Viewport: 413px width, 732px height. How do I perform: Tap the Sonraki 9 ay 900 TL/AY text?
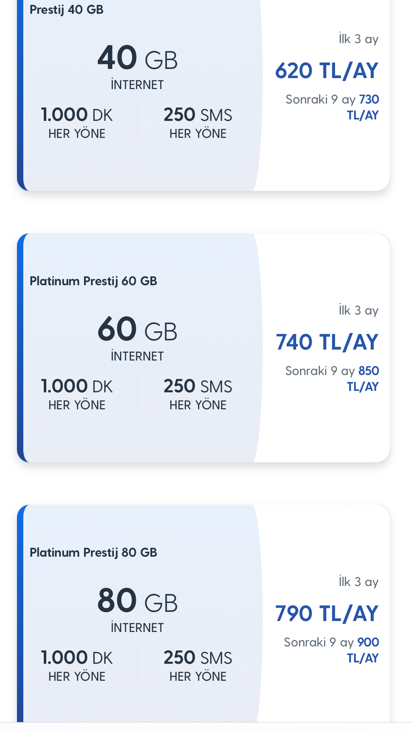click(331, 650)
